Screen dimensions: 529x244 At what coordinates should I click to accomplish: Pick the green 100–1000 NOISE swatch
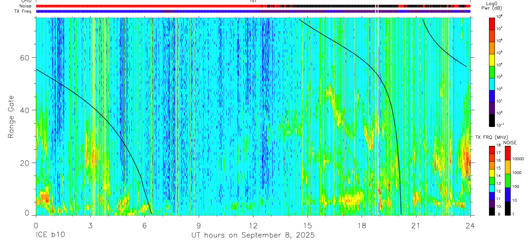(x=507, y=181)
